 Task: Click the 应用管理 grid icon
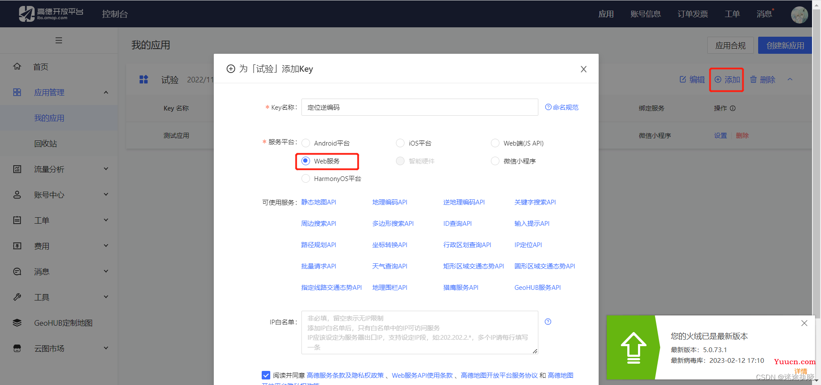[17, 92]
